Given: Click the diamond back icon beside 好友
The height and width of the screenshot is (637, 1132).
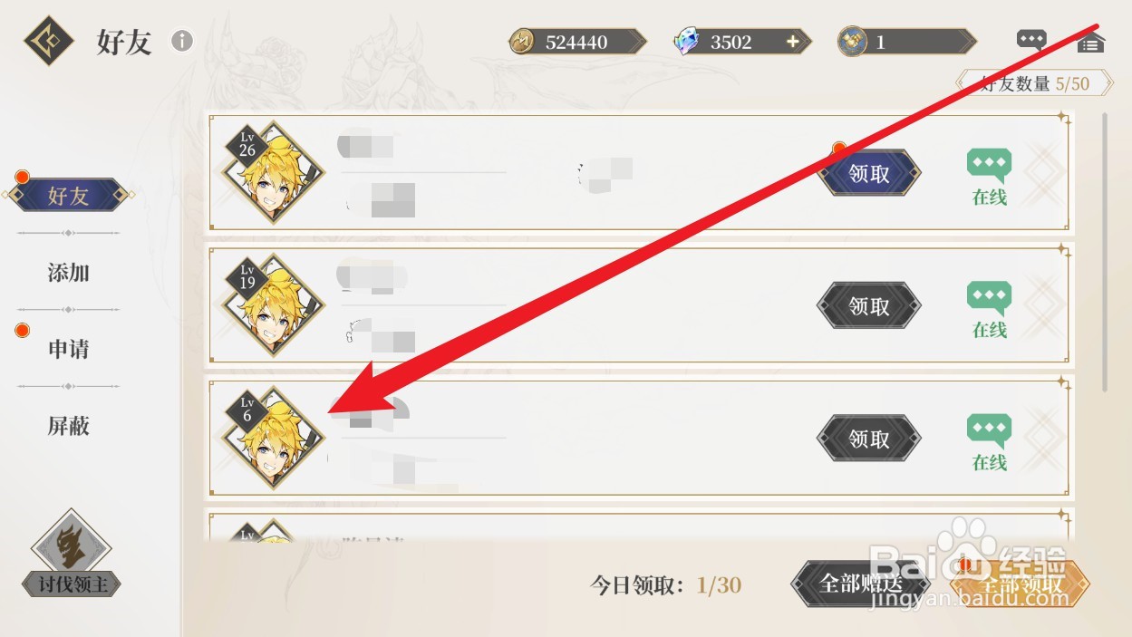Looking at the screenshot, I should tap(49, 42).
